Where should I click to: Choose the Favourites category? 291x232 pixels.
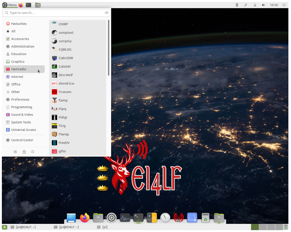tap(19, 24)
